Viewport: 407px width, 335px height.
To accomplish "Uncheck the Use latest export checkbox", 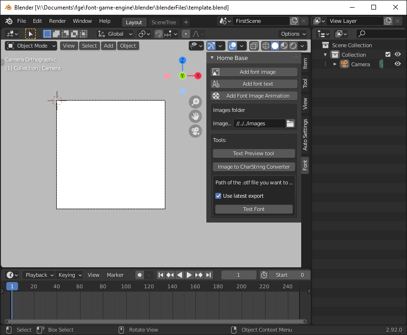I will click(x=218, y=196).
